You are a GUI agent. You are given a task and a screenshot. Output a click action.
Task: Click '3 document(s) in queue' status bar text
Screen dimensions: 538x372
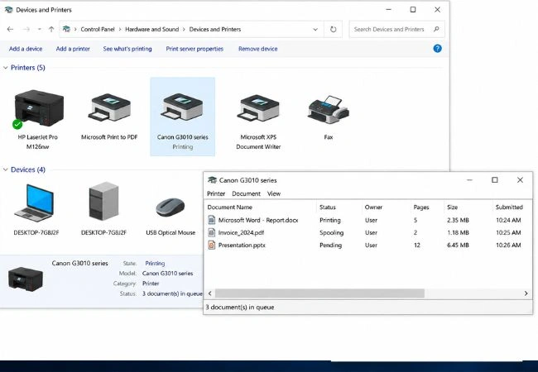[240, 308]
